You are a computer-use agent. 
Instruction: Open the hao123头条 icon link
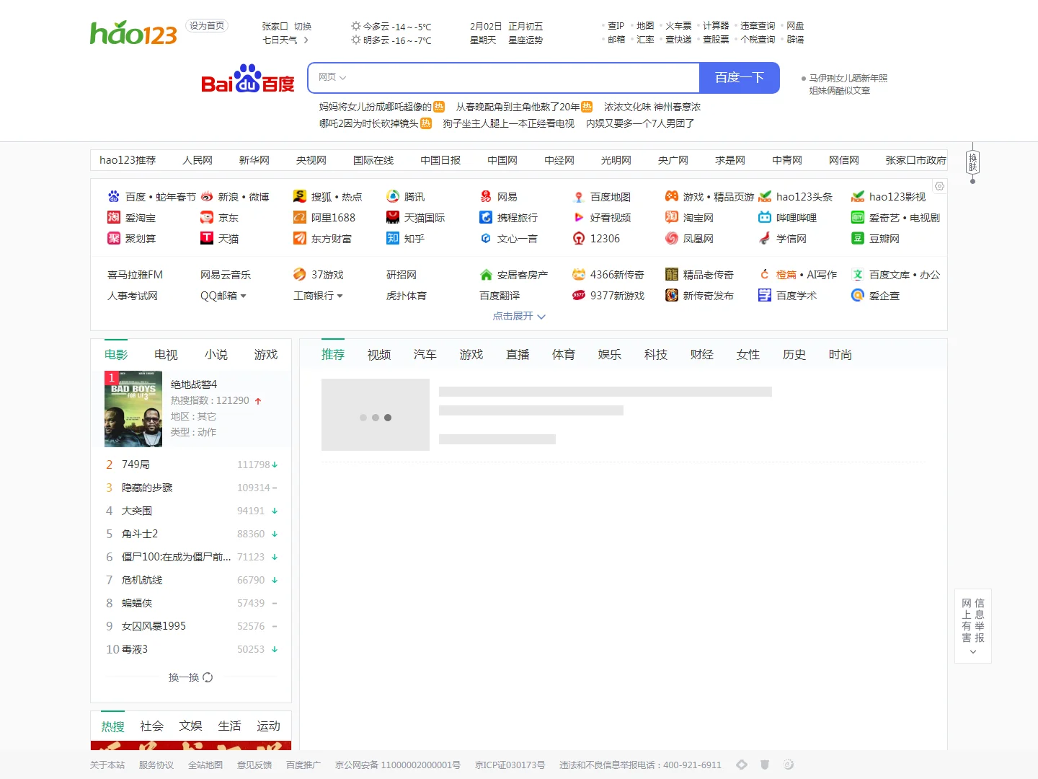[x=765, y=196]
